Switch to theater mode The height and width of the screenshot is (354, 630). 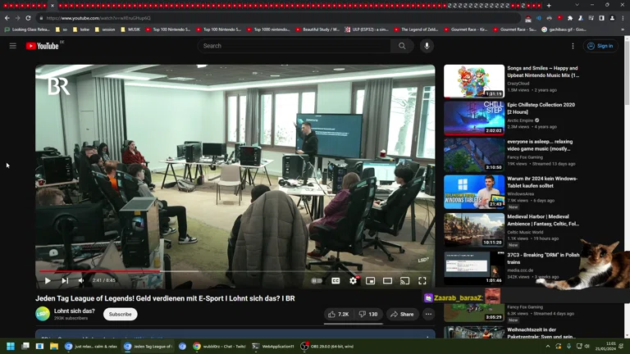[388, 281]
